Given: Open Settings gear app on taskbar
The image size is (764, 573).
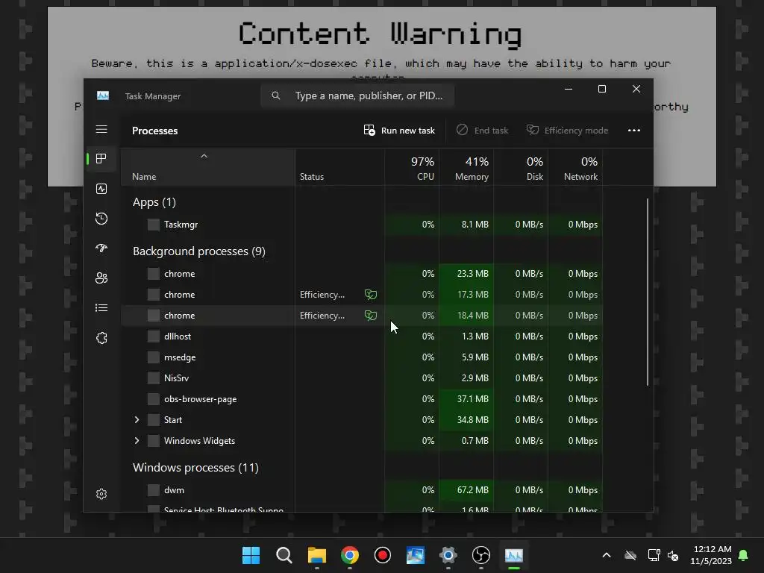Looking at the screenshot, I should click(x=448, y=555).
